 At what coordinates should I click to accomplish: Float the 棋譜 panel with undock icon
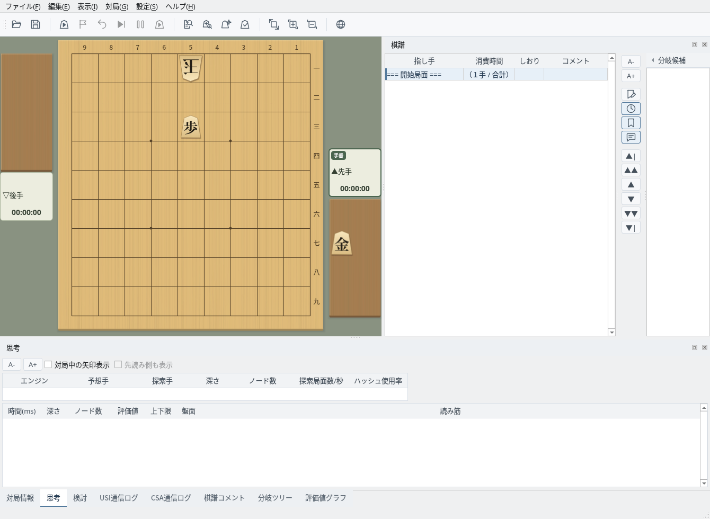(x=695, y=44)
